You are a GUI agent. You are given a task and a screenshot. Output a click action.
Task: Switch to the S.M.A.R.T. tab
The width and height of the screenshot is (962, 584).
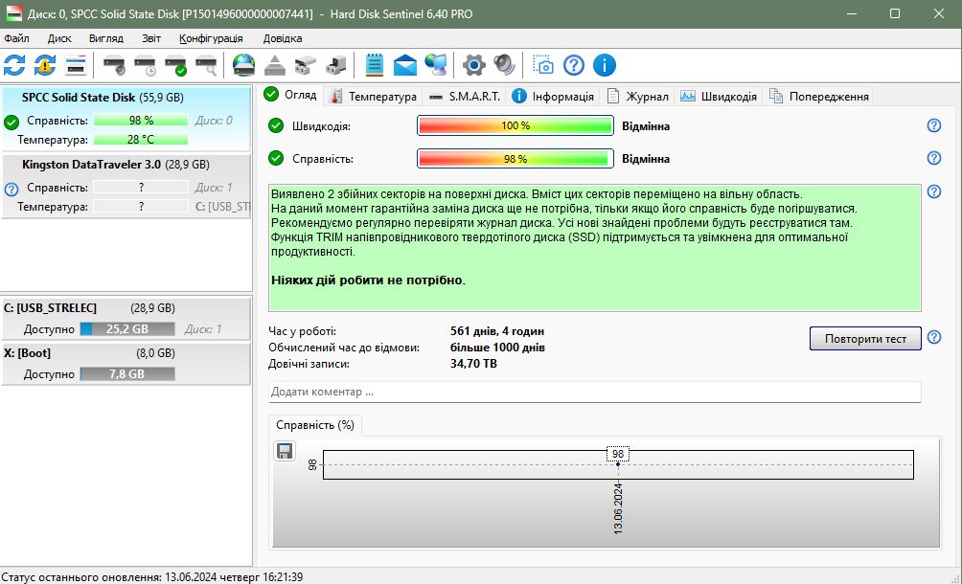465,96
